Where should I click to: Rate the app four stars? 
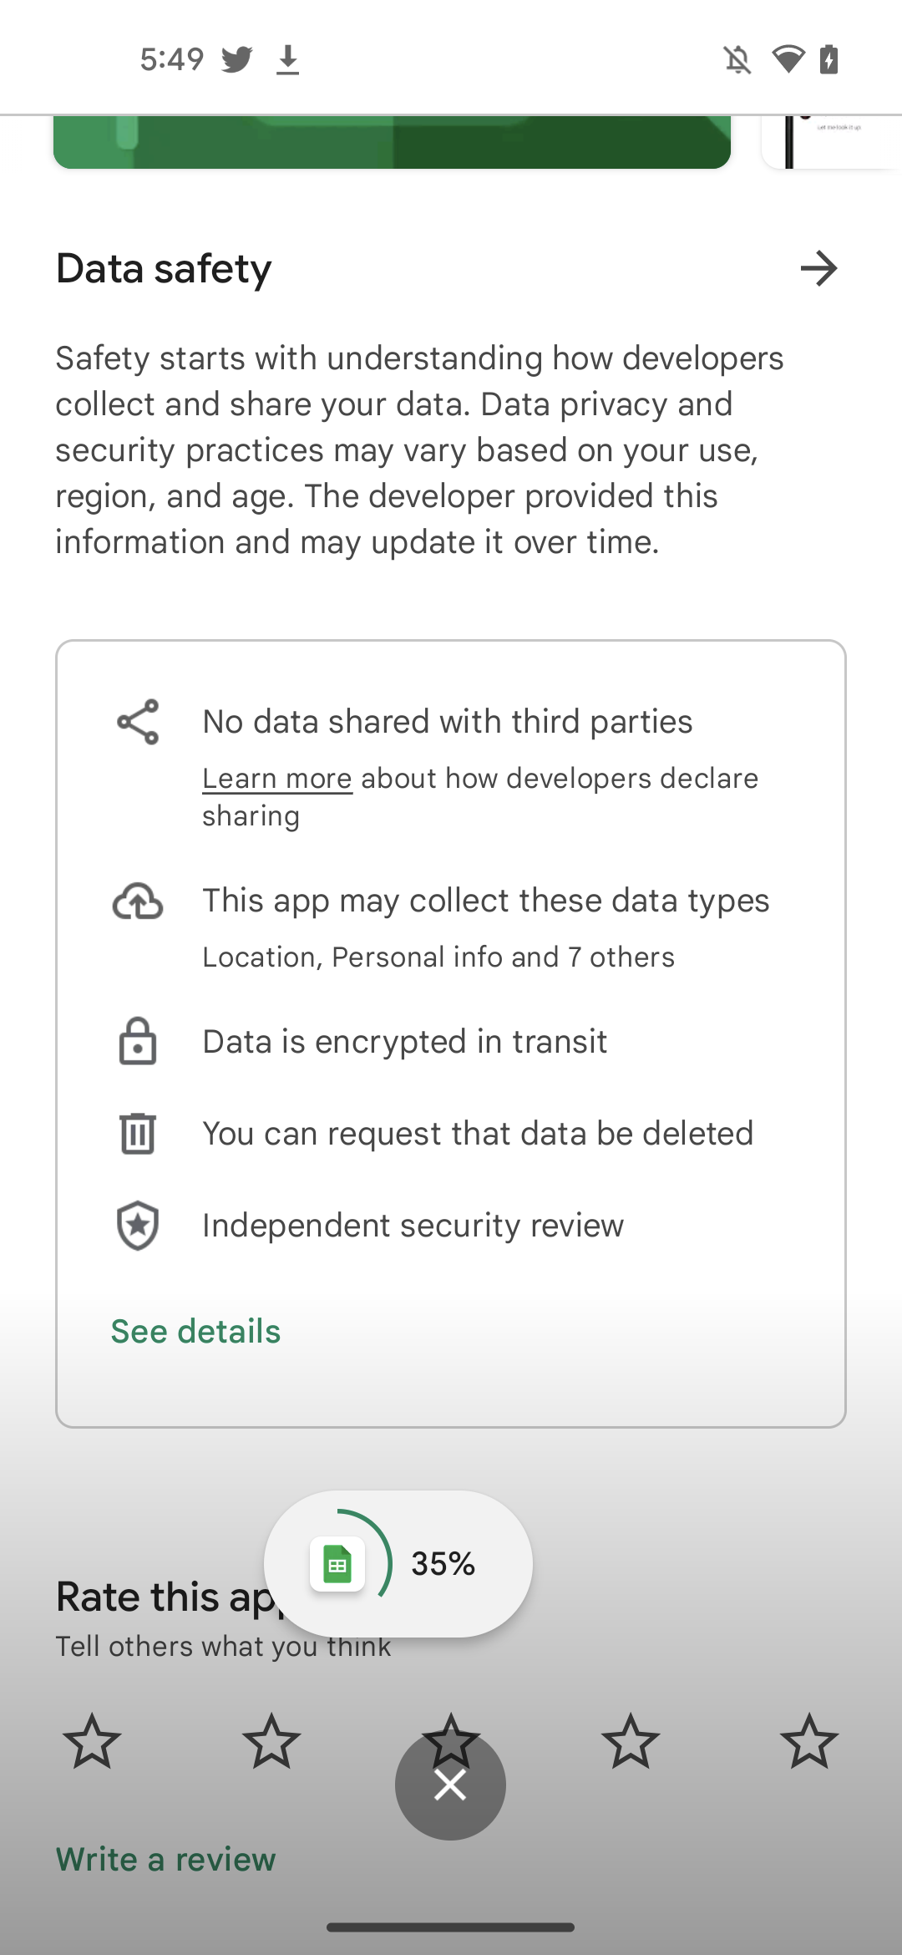[631, 1742]
